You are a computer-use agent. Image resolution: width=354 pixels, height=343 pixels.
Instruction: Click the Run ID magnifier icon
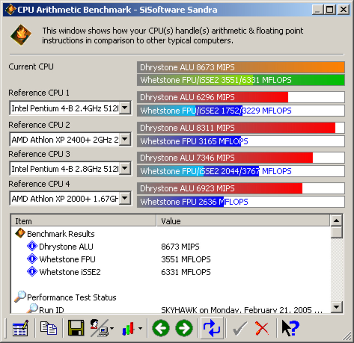(32, 308)
